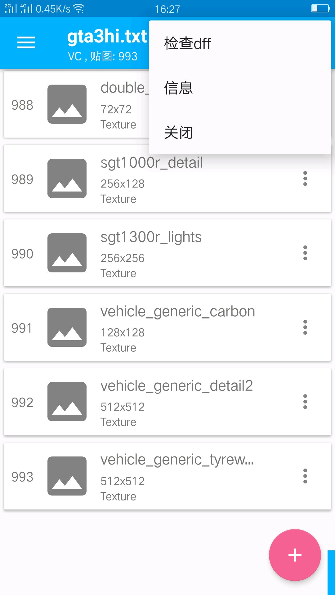Open overflow menu for vehicle_generic_detail2
The height and width of the screenshot is (595, 335).
305,402
